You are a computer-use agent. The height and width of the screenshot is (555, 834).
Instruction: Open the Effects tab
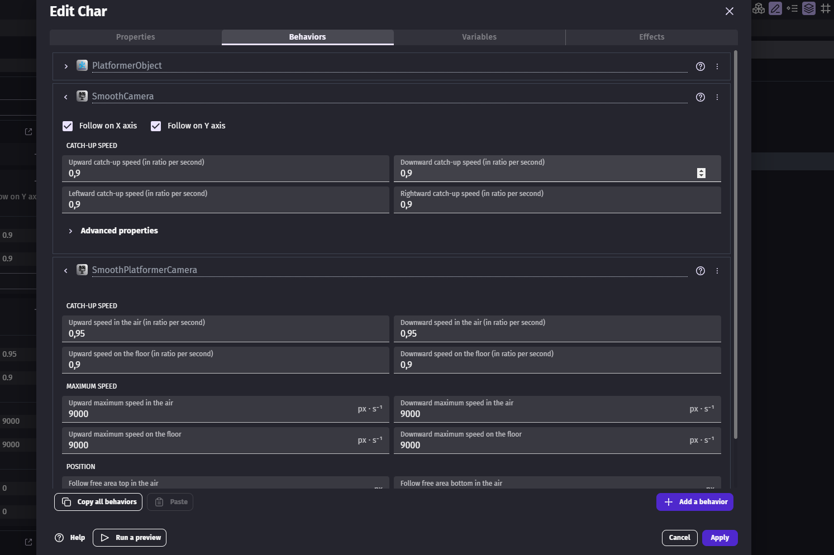tap(652, 37)
